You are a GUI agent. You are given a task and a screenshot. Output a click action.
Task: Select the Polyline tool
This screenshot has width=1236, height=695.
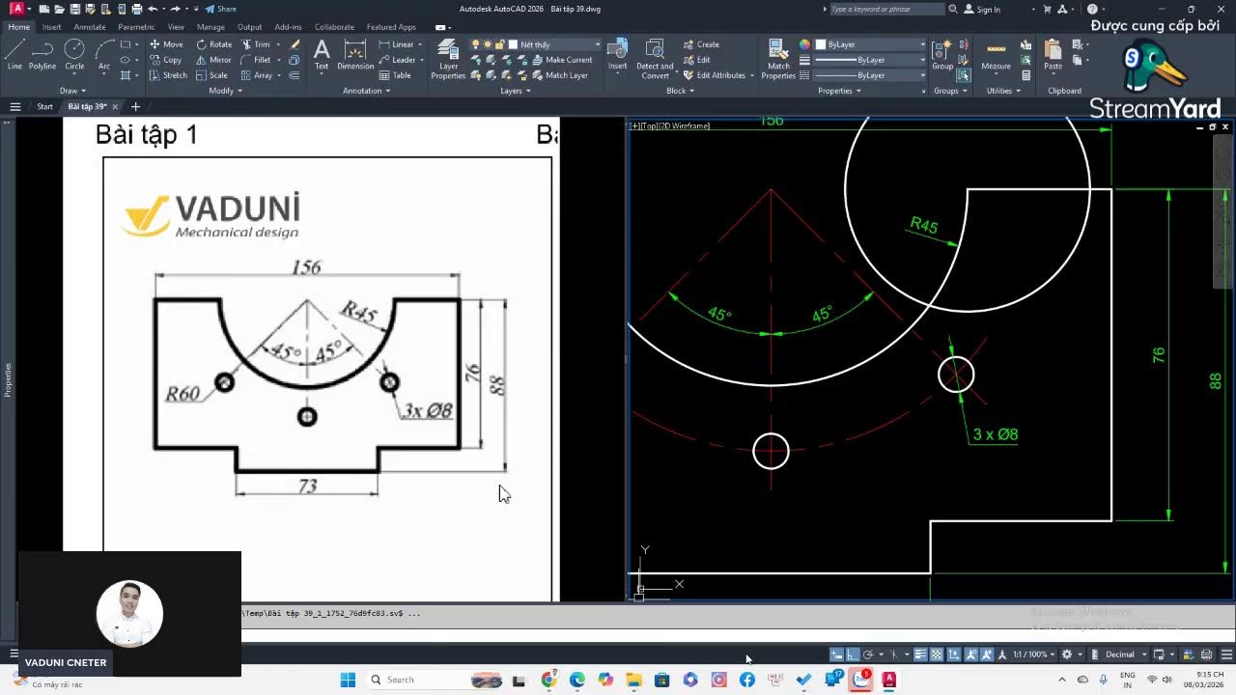tap(42, 55)
